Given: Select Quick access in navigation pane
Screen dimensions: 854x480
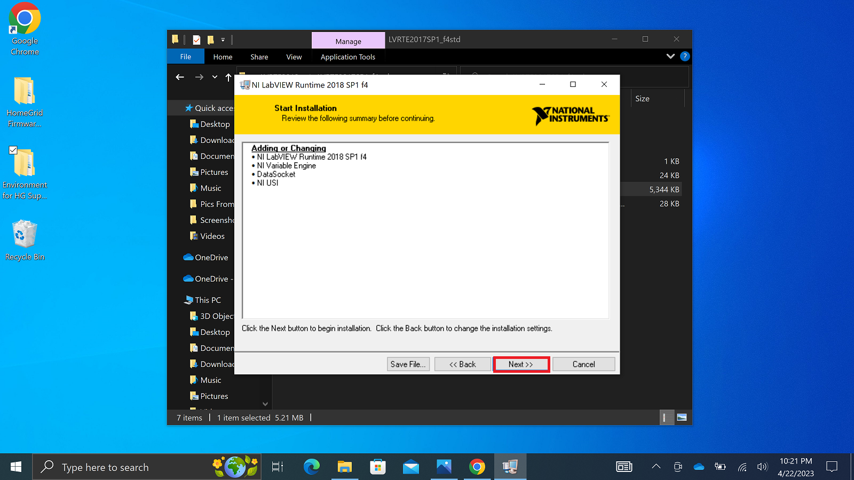Looking at the screenshot, I should point(209,108).
